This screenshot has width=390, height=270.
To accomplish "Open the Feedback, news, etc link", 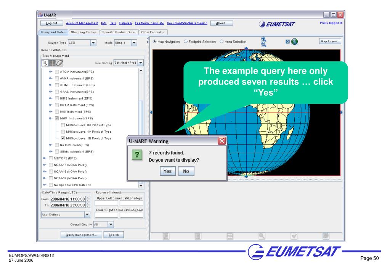I will pos(149,23).
